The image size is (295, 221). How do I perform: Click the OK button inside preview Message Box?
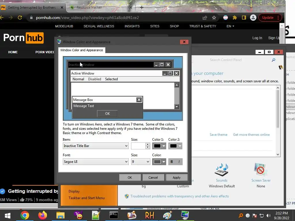pos(107,113)
